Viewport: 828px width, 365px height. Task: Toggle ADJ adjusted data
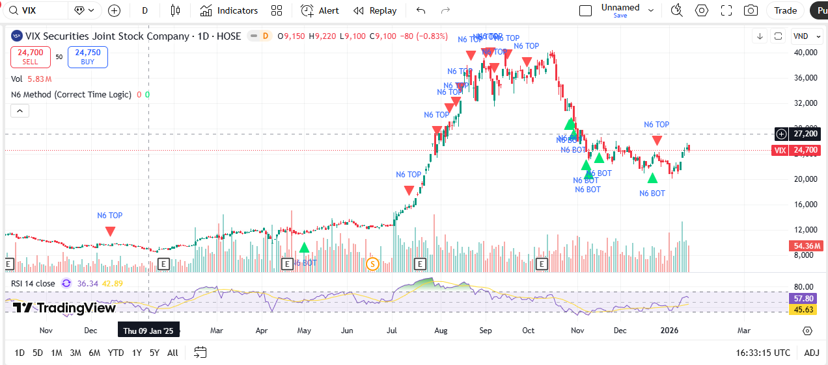pos(811,353)
